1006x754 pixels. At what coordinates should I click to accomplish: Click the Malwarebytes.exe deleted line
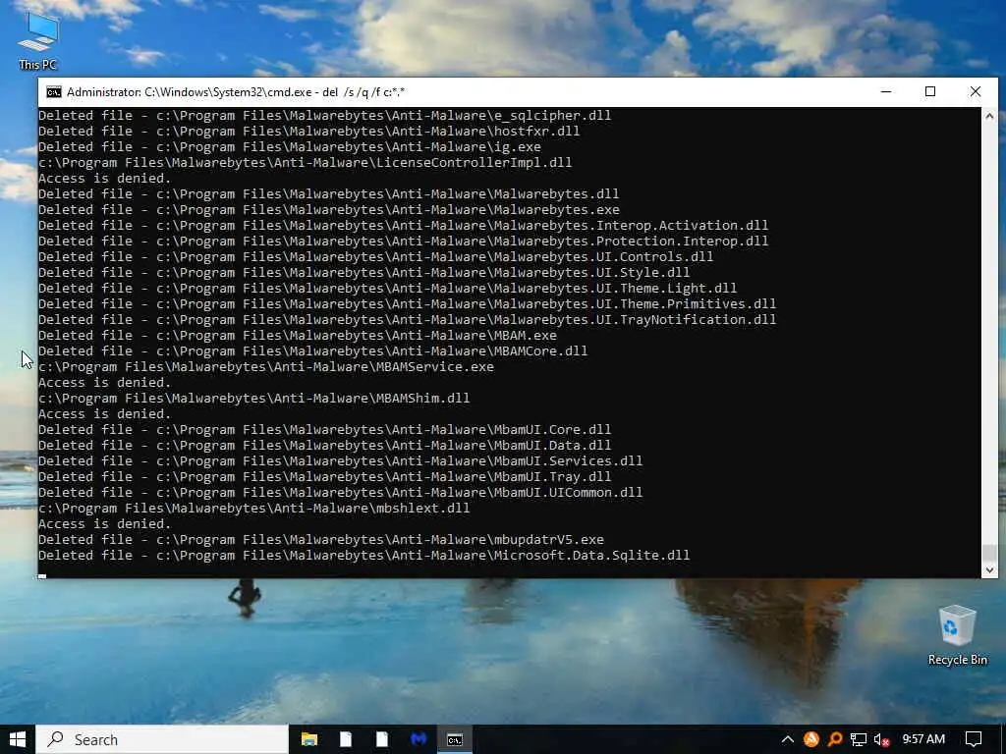(x=329, y=210)
